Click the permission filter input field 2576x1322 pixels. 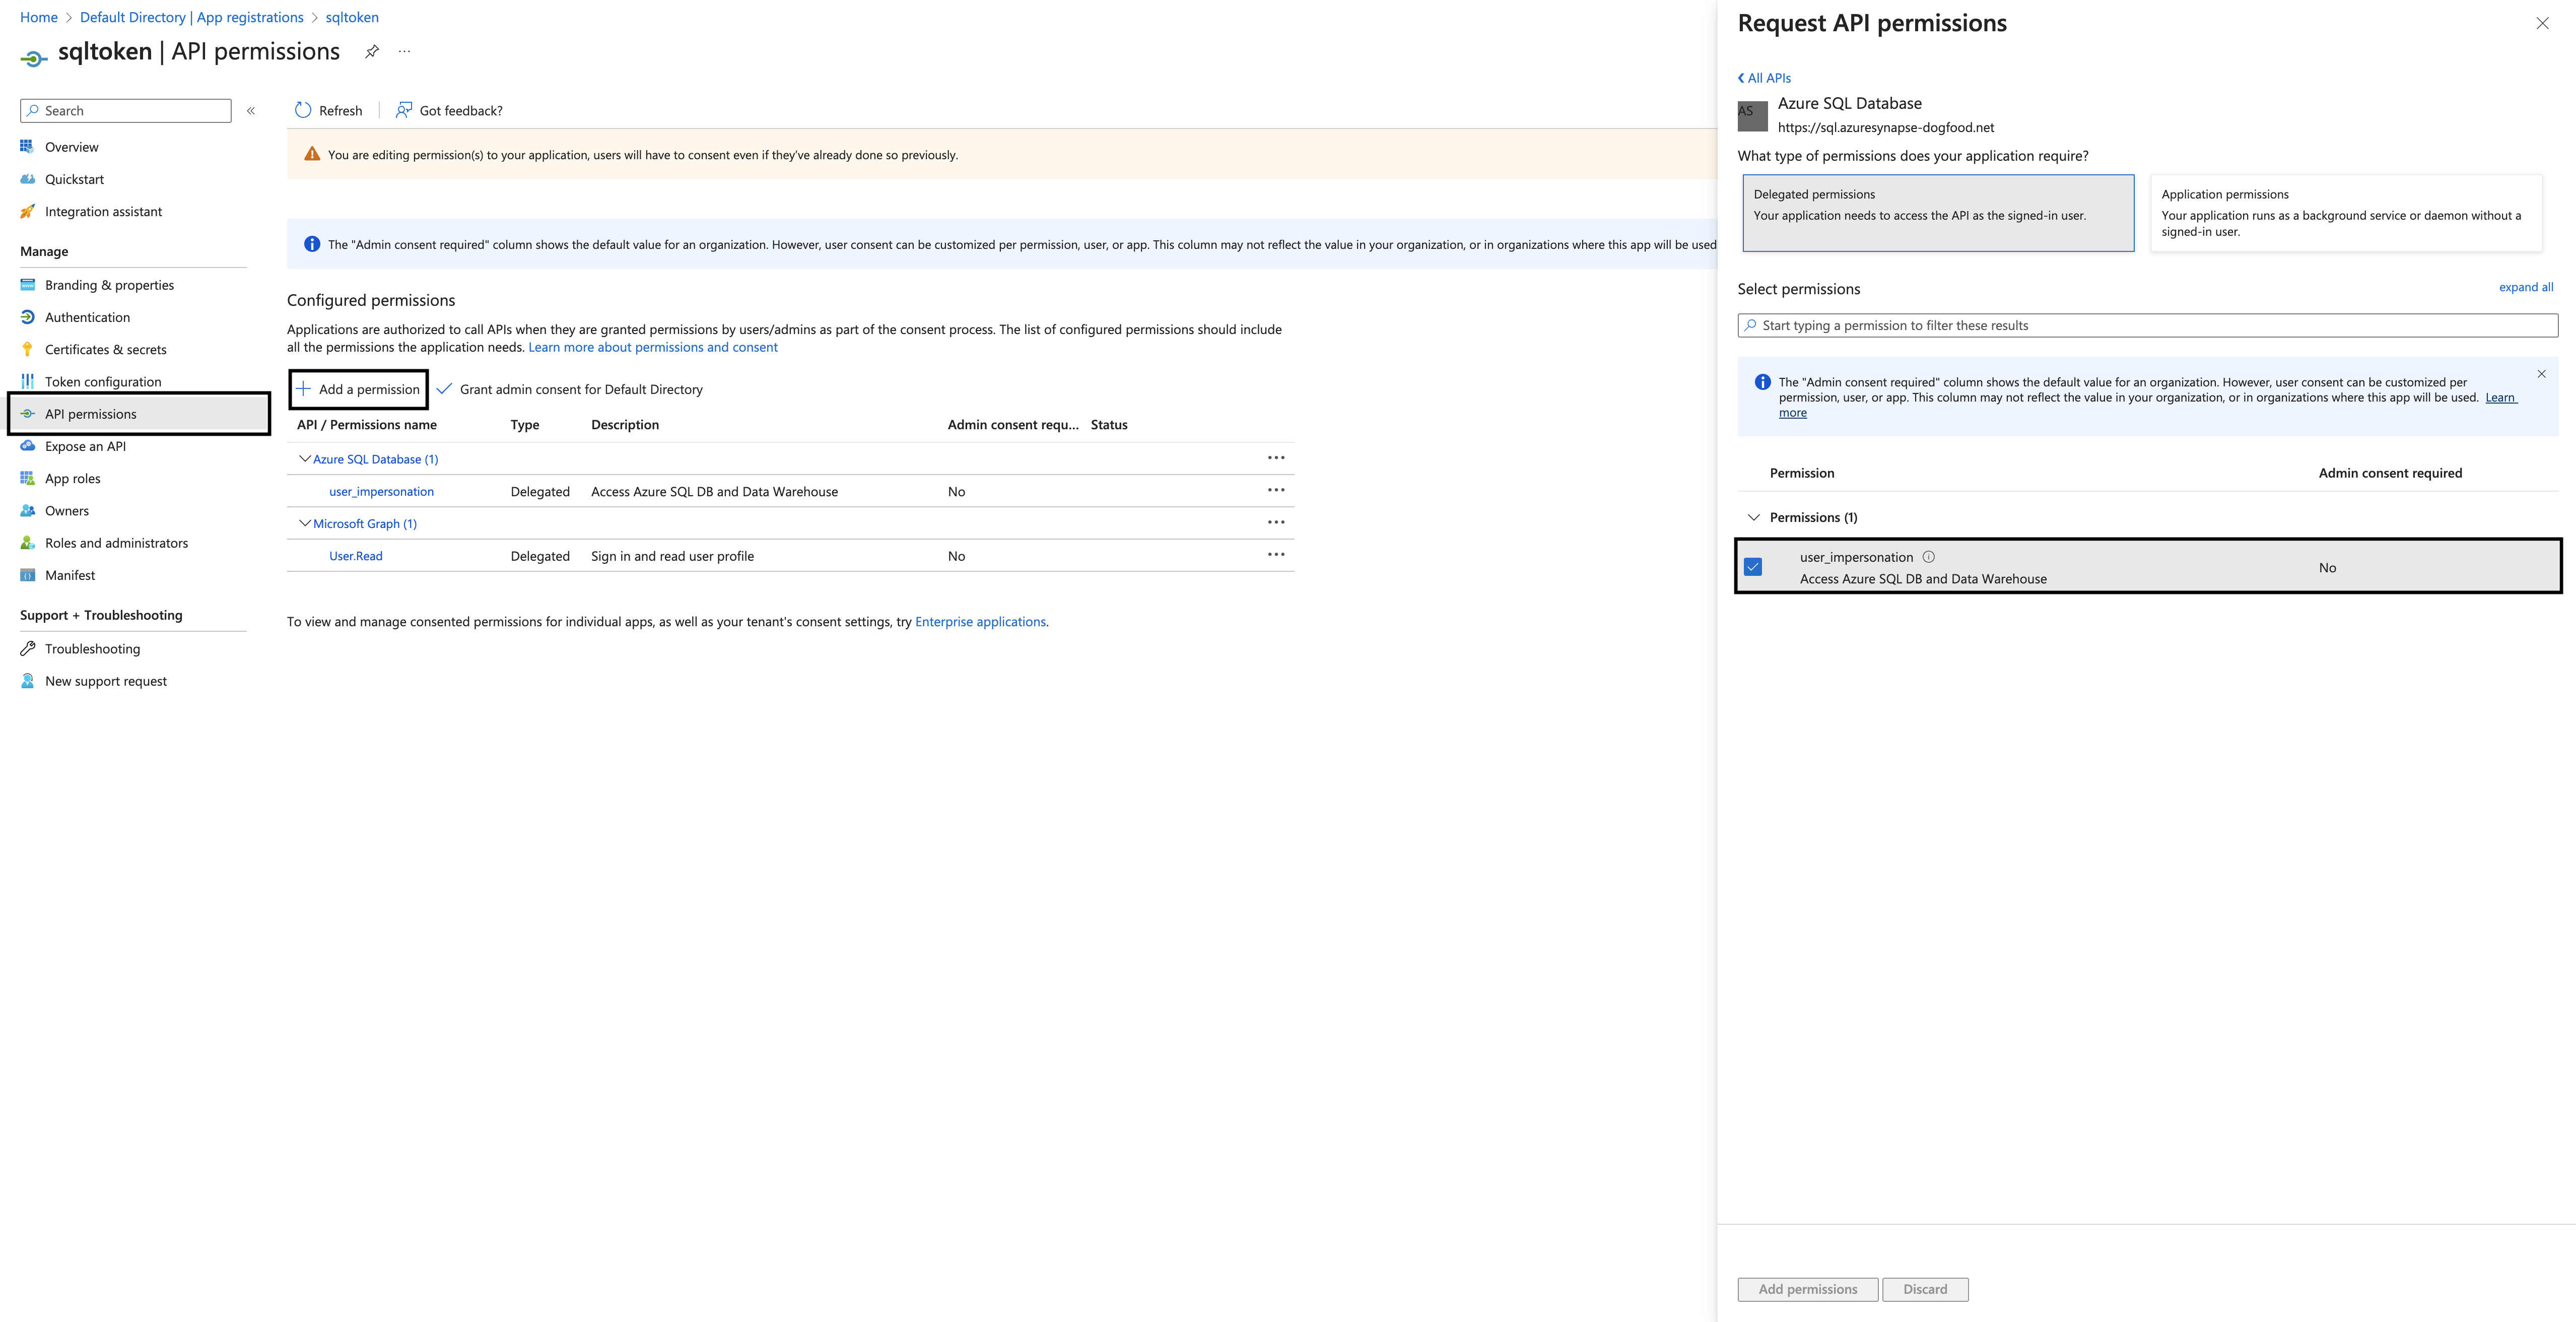tap(2146, 325)
